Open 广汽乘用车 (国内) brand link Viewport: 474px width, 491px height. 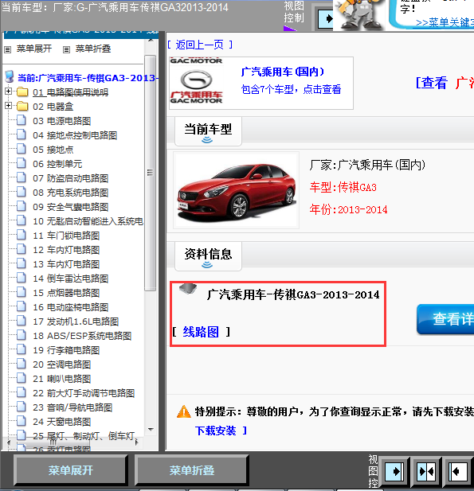[283, 72]
